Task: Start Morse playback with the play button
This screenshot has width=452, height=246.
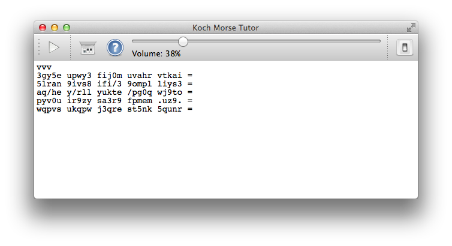Action: pyautogui.click(x=54, y=47)
